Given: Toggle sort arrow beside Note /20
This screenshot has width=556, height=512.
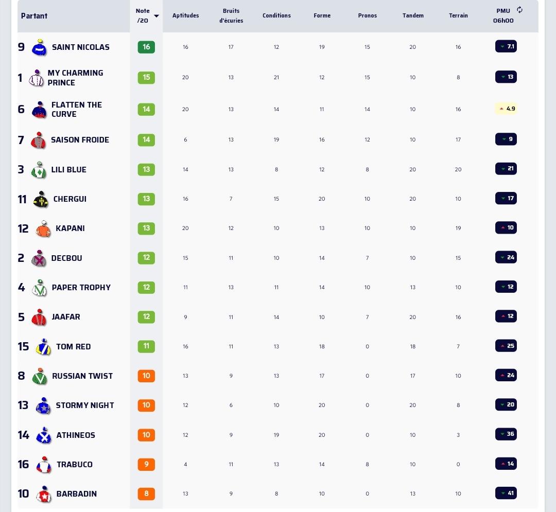Looking at the screenshot, I should click(157, 16).
